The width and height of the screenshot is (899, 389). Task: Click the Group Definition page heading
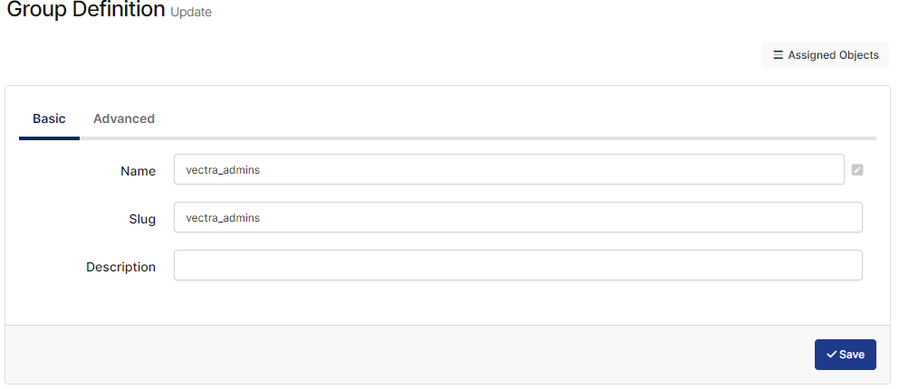tap(86, 11)
